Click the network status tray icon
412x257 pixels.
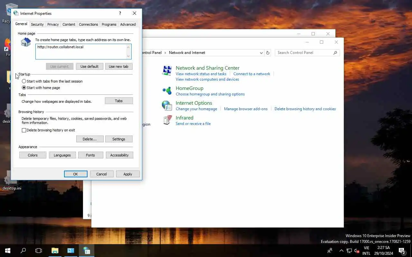coord(349,251)
